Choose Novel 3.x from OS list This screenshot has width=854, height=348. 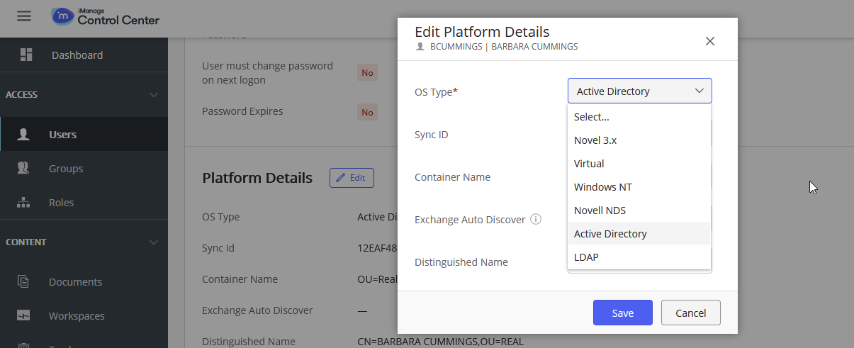tap(595, 140)
